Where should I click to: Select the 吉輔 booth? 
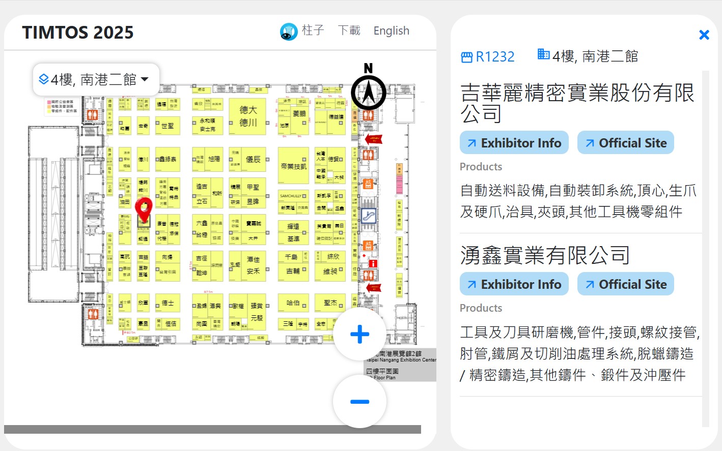tap(293, 272)
